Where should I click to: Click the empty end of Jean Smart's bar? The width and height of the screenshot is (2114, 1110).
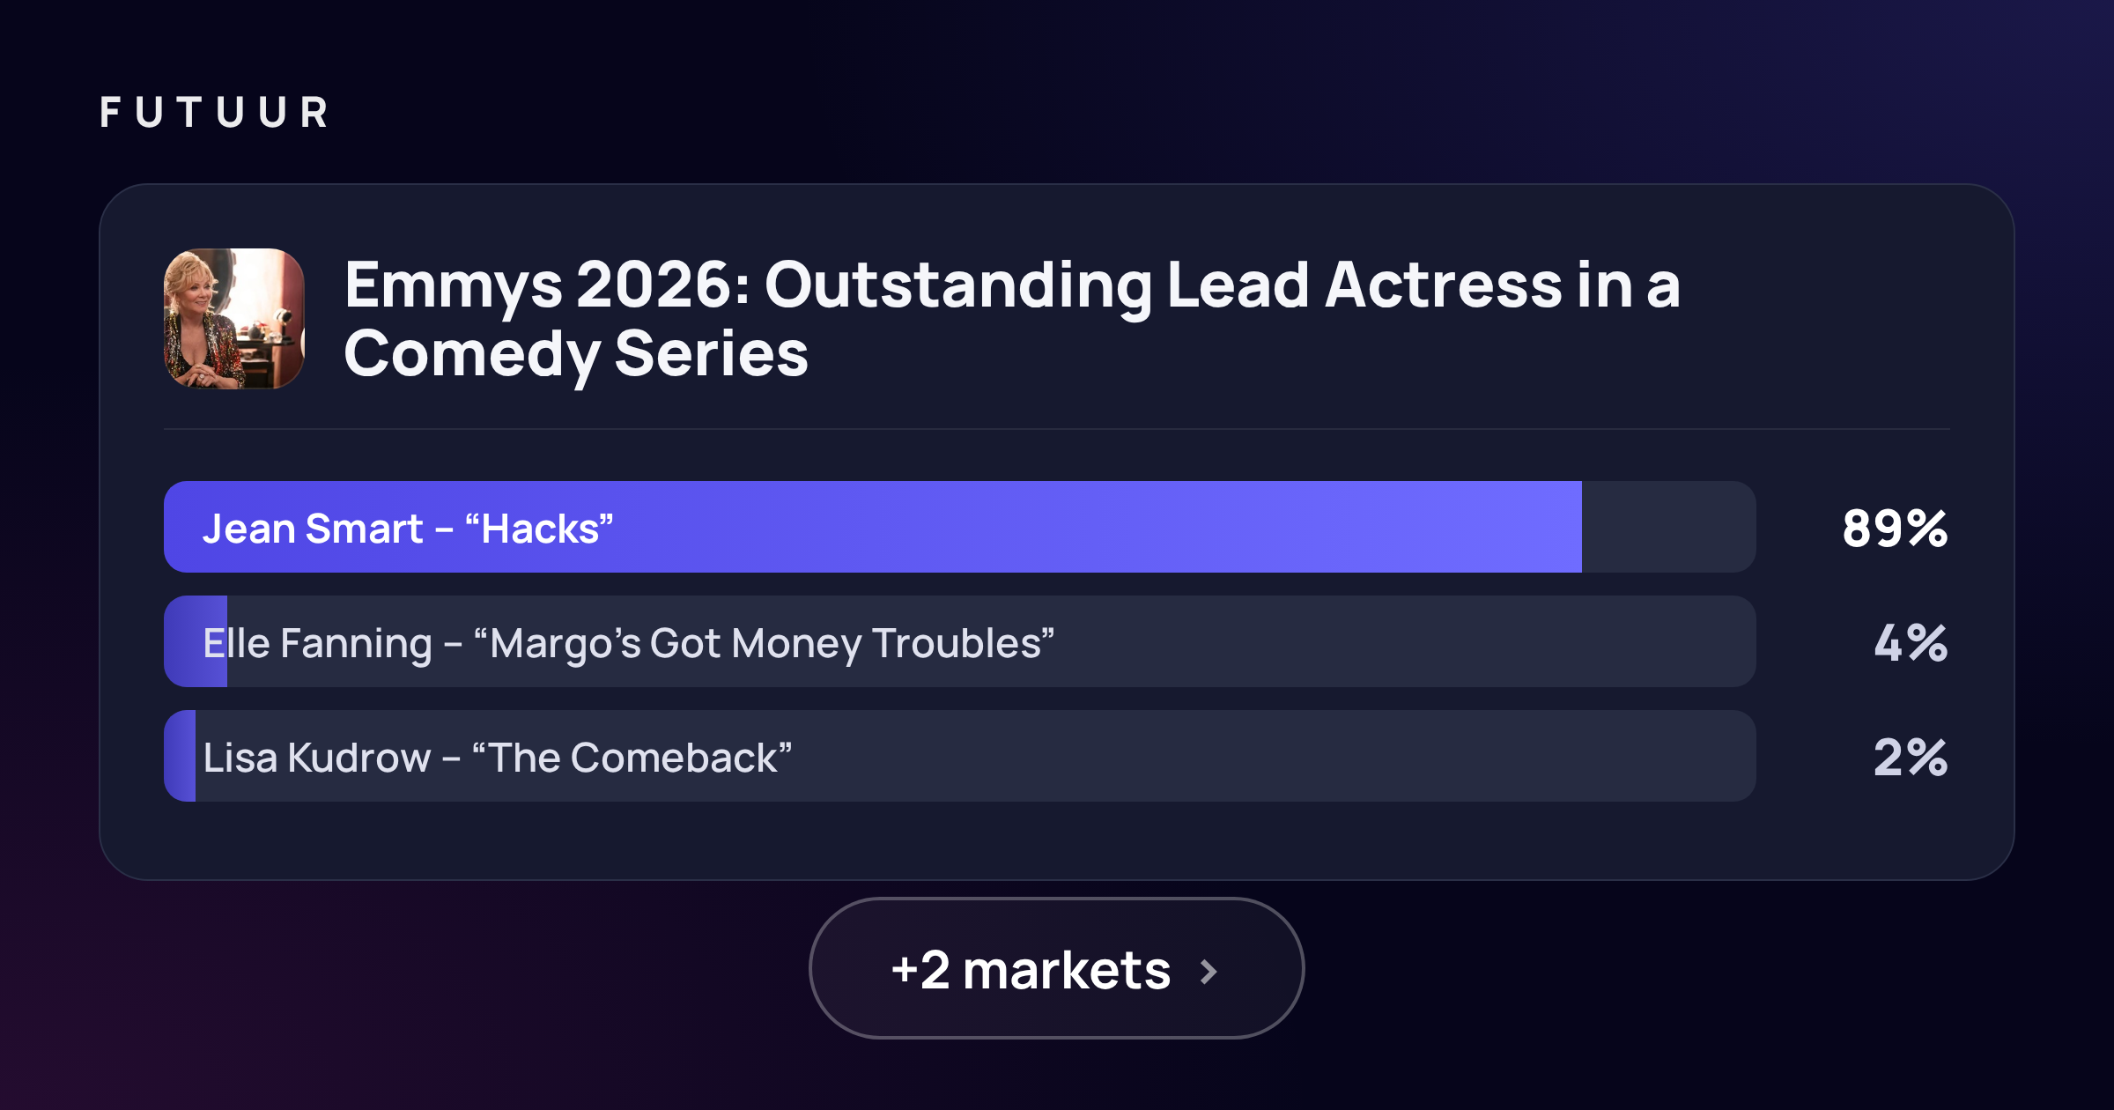point(1668,527)
